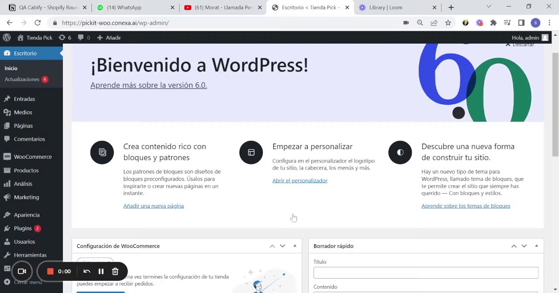The width and height of the screenshot is (559, 293).
Task: Open the Entradas pin icon
Action: [7, 99]
